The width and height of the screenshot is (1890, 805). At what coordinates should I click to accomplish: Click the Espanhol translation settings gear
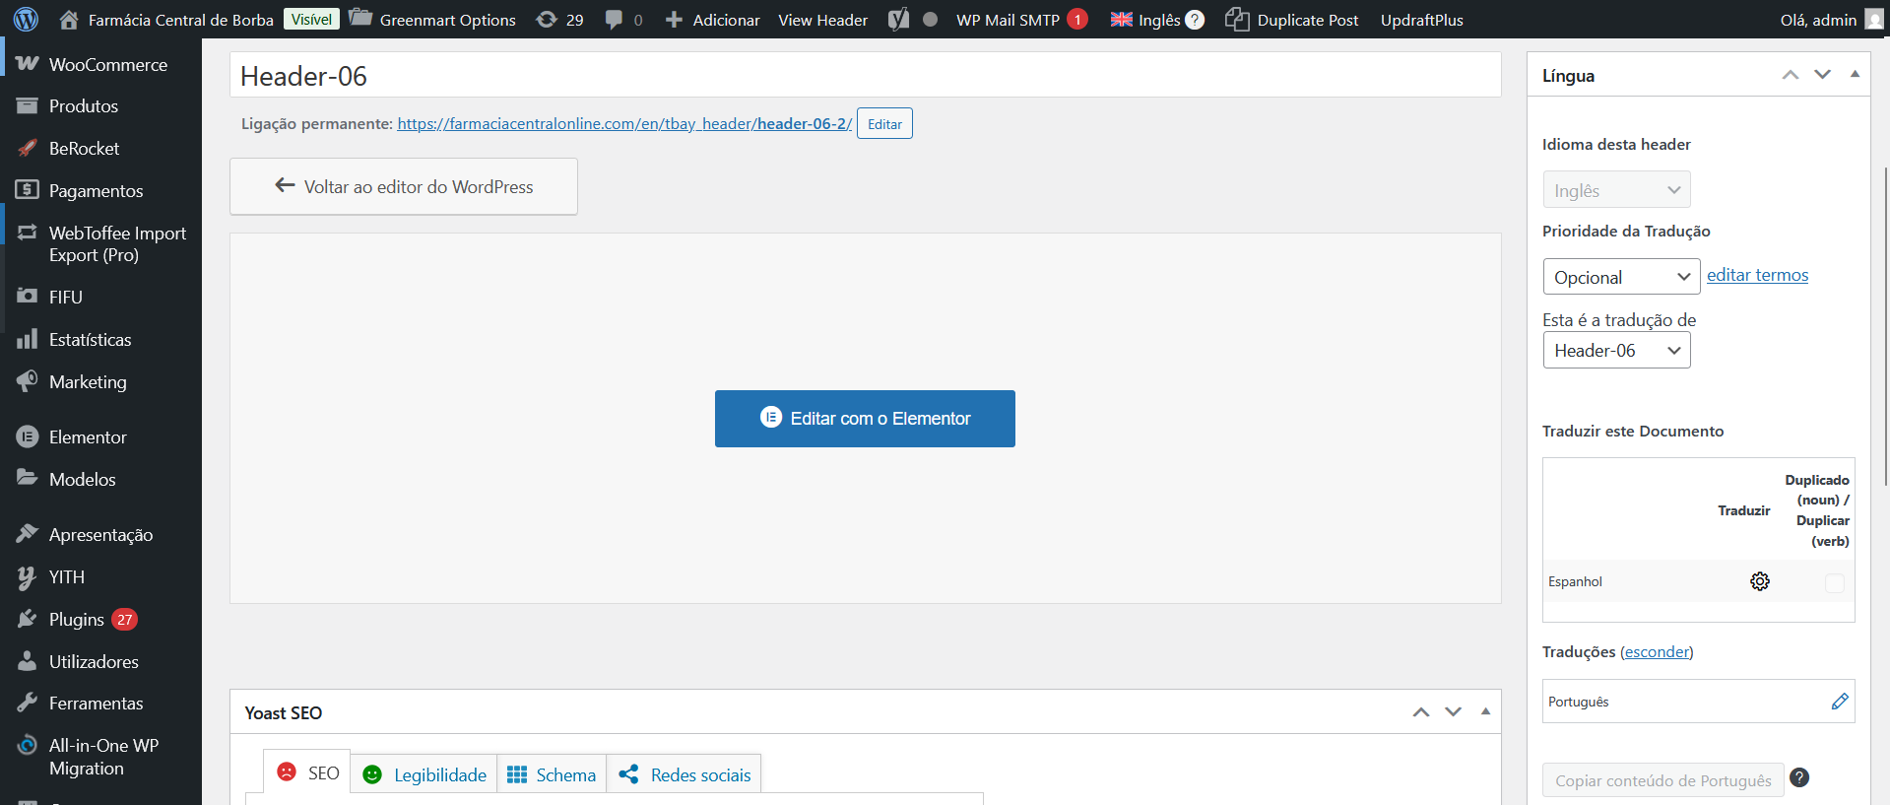pos(1760,581)
